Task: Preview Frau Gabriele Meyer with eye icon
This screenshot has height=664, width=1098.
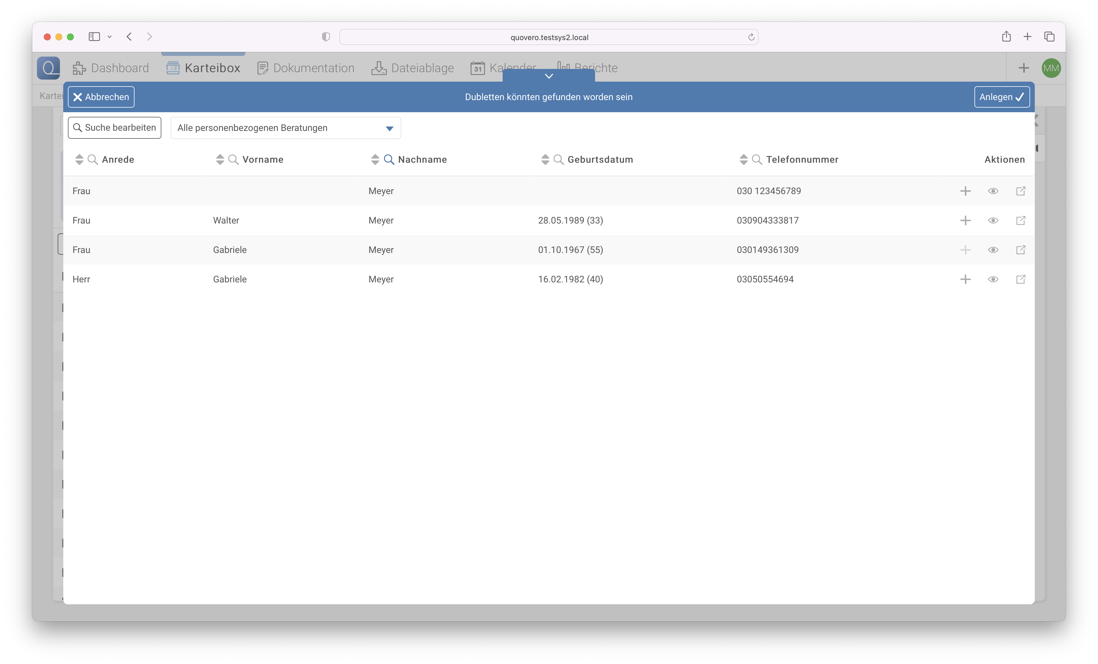Action: pyautogui.click(x=993, y=250)
